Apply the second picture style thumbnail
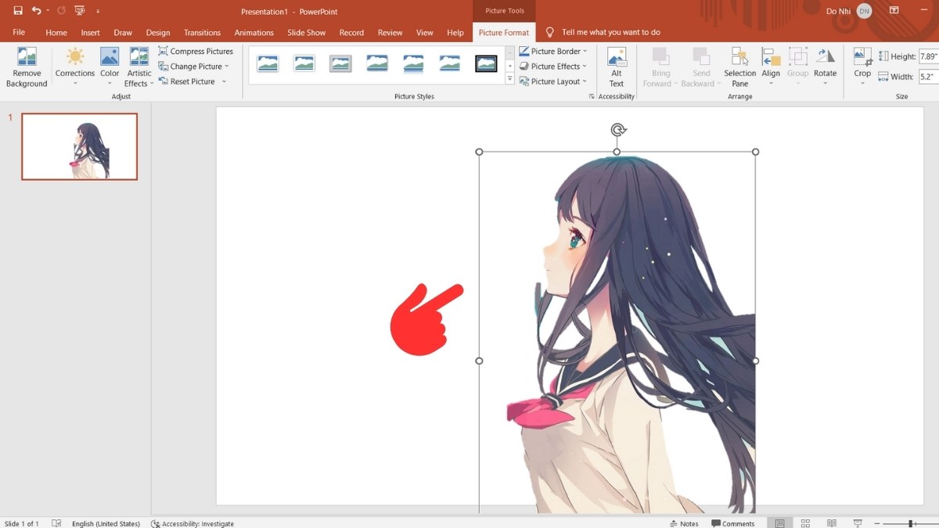The width and height of the screenshot is (939, 528). (x=304, y=63)
